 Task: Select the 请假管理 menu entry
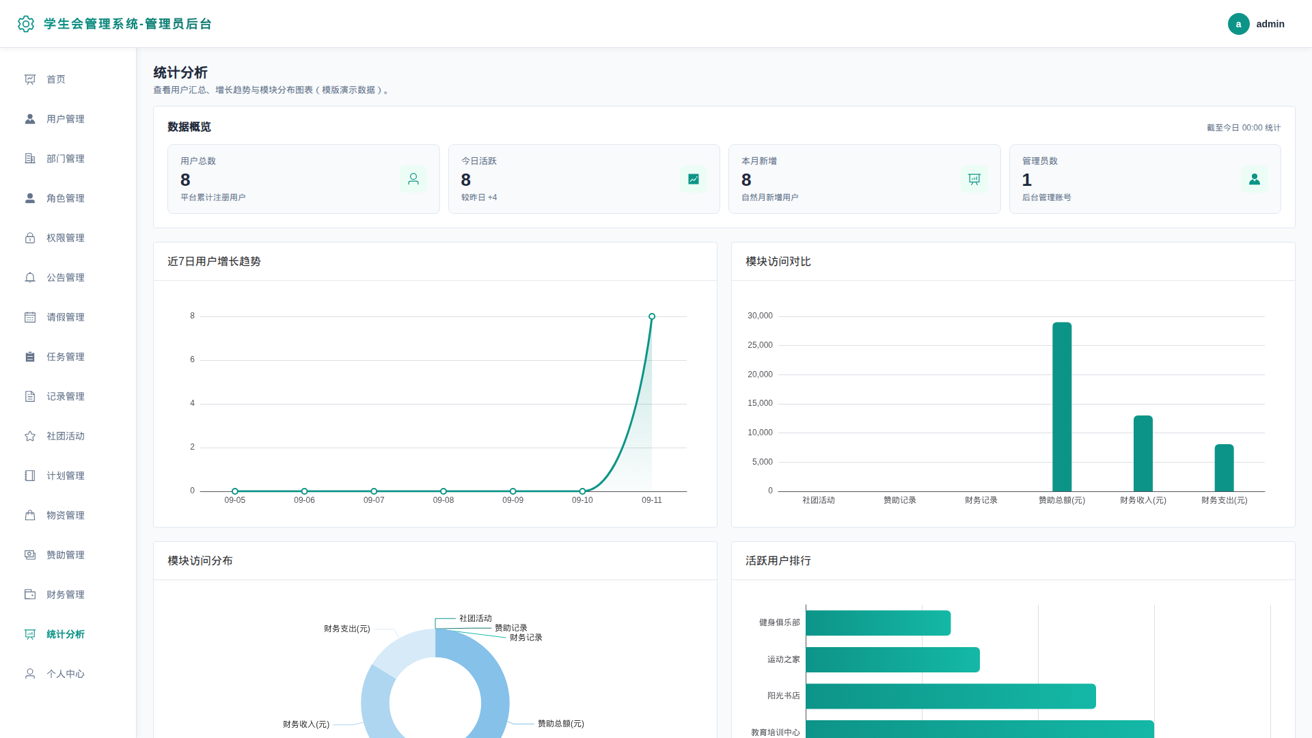pos(68,317)
